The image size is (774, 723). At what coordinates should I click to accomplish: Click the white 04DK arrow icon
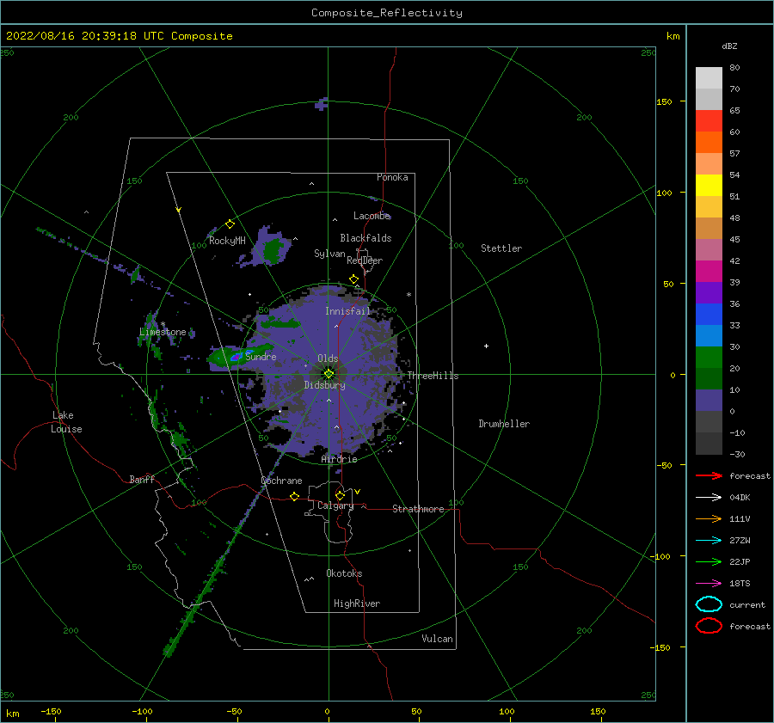point(709,497)
